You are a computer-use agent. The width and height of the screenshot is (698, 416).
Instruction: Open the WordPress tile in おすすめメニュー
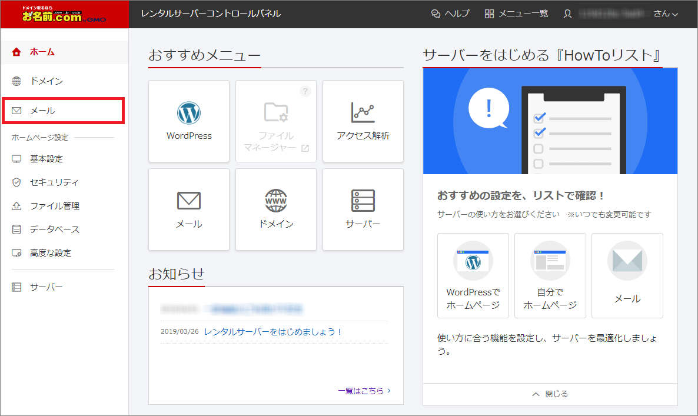tap(189, 121)
